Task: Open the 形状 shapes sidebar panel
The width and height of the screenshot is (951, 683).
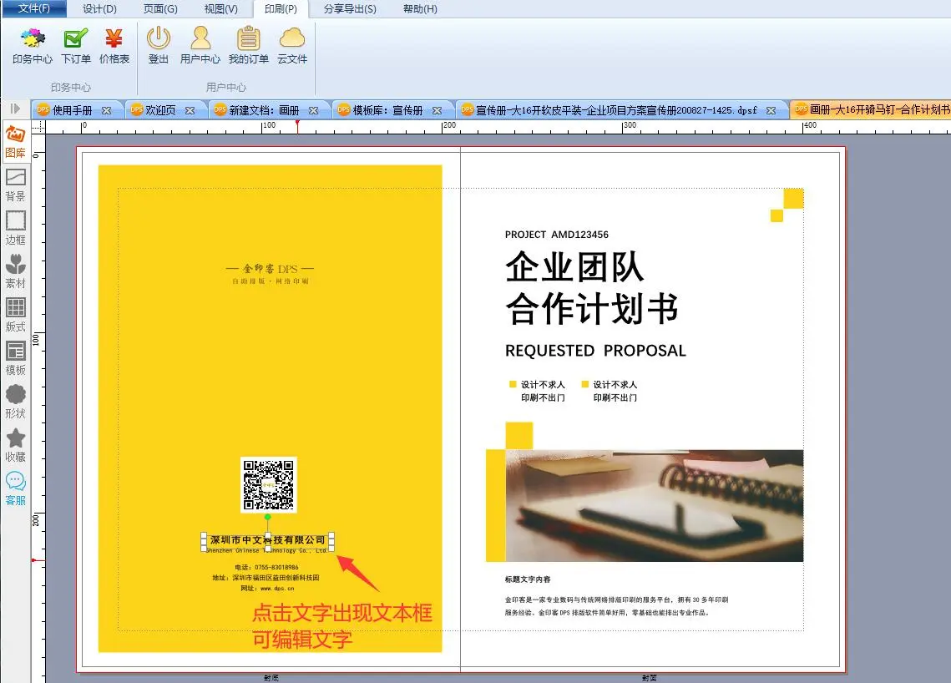Action: click(x=15, y=401)
